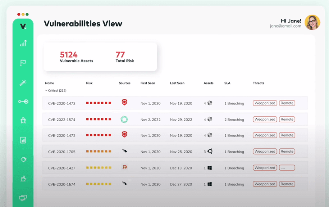This screenshot has width=329, height=207.
Task: Open the tag icon in sidebar
Action: [23, 159]
